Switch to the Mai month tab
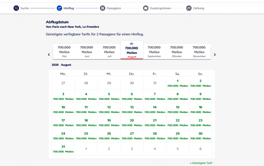Viewport: 264px width, 166px height. [64, 51]
